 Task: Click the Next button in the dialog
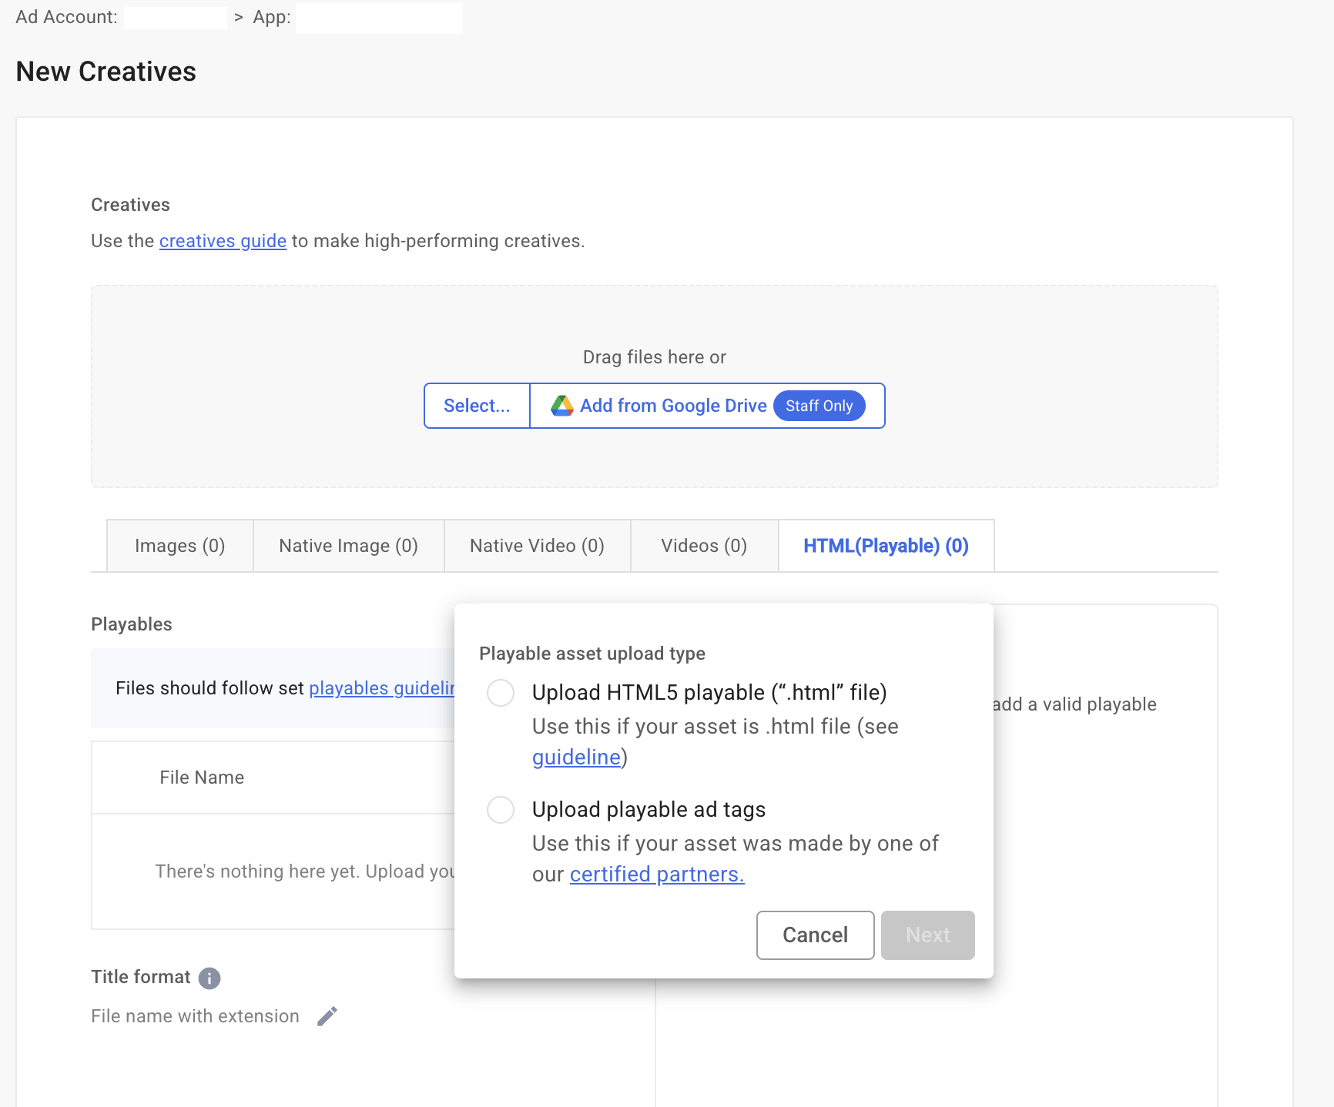point(928,935)
